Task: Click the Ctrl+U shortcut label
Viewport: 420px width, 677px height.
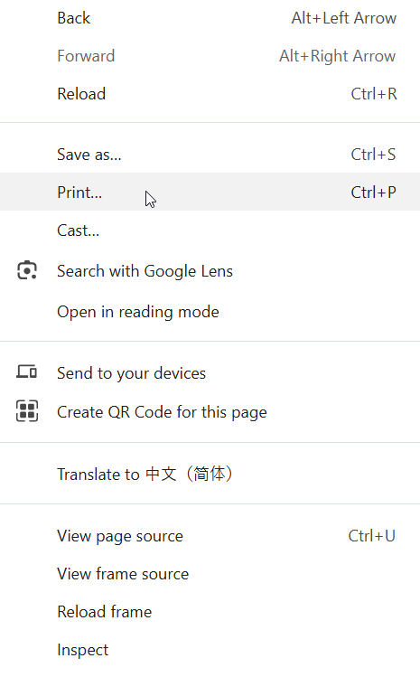Action: (371, 536)
